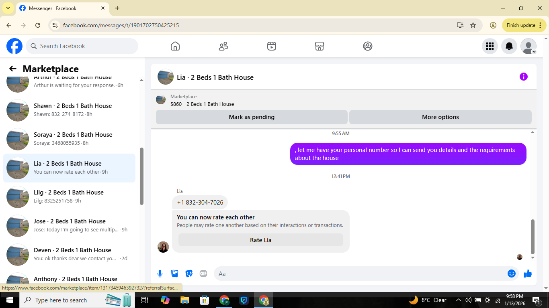Click Lia's avatar beside the message
Screen dimensions: 549x308
point(163,247)
